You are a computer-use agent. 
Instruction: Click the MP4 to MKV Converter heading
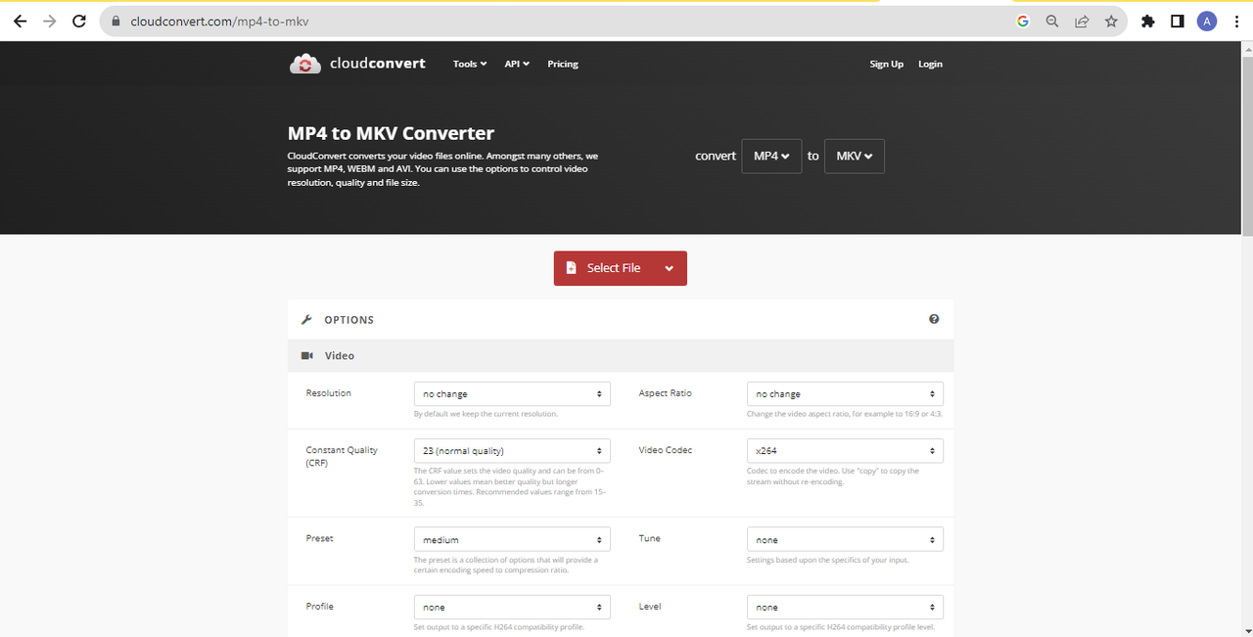tap(391, 133)
